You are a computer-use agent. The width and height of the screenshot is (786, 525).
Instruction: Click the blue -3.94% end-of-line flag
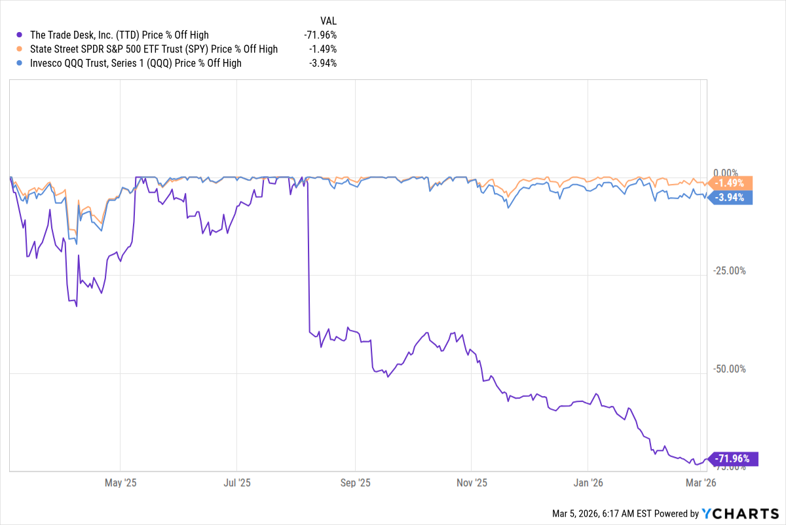(x=731, y=197)
